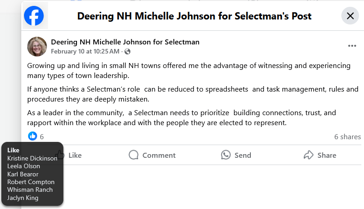Select Kristine Dickinson in the likes tooltip
Viewport: 364px width, 209px height.
coord(32,158)
